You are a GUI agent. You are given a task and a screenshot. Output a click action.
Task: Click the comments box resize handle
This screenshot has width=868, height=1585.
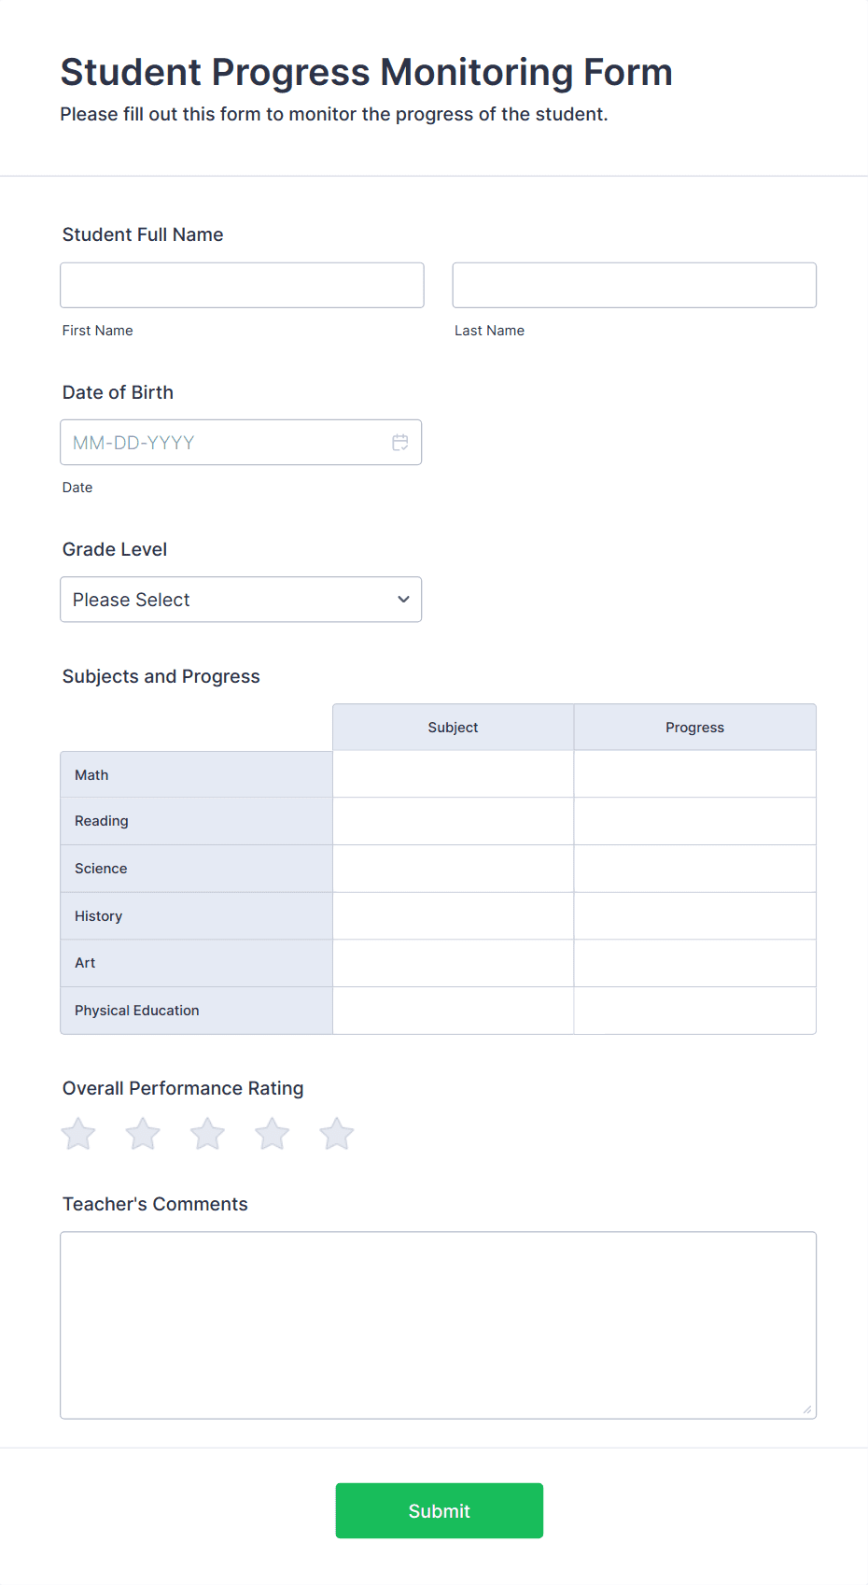pyautogui.click(x=806, y=1411)
